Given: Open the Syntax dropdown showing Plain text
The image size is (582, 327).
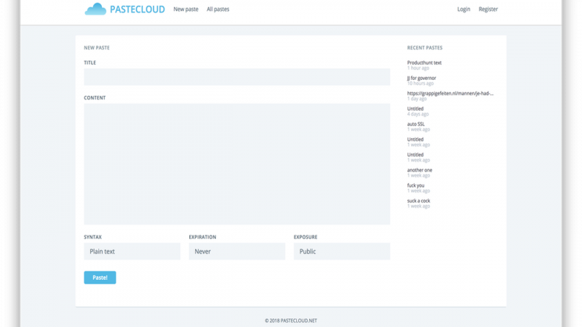Looking at the screenshot, I should (x=132, y=251).
